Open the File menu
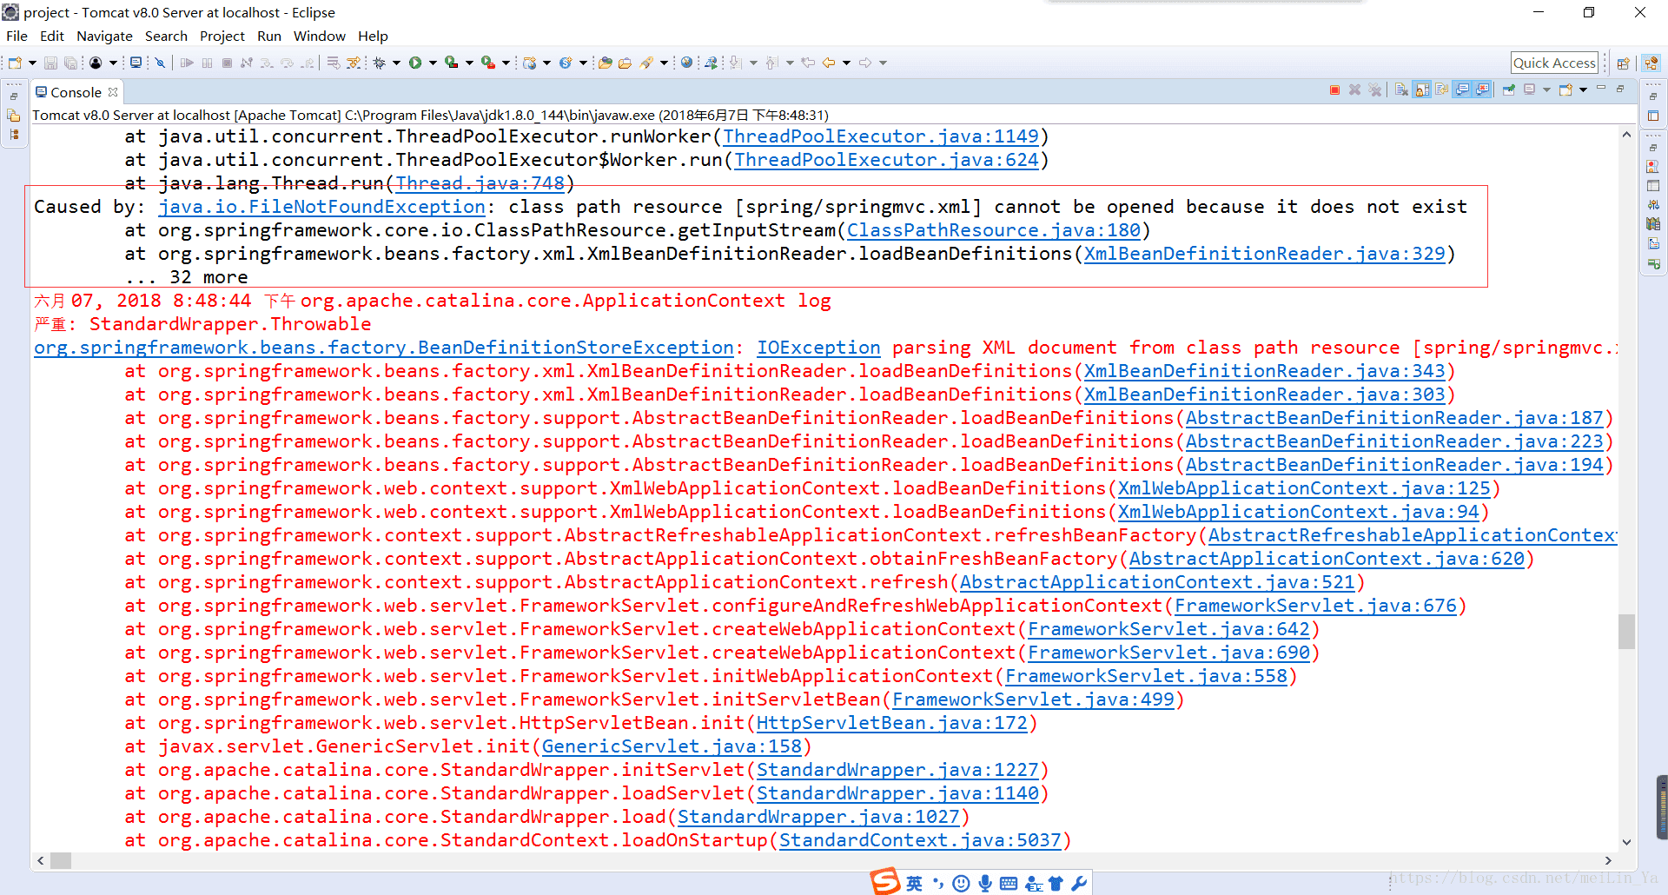Image resolution: width=1668 pixels, height=895 pixels. click(17, 36)
